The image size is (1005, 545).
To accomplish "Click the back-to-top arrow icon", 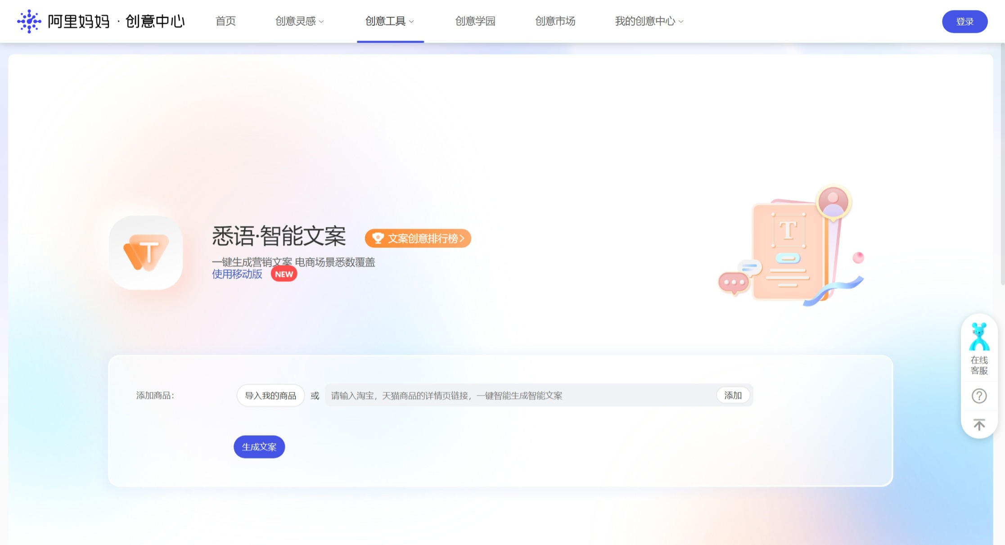I will click(979, 424).
